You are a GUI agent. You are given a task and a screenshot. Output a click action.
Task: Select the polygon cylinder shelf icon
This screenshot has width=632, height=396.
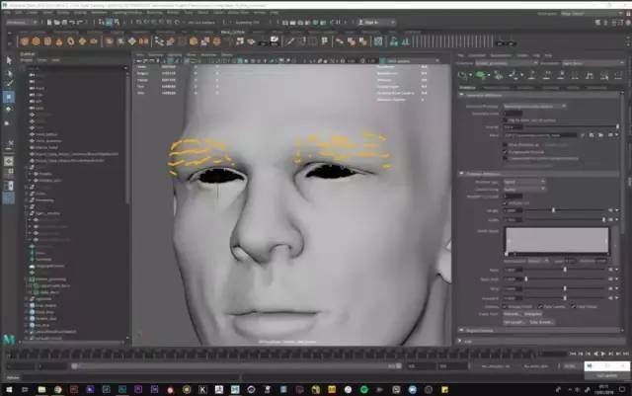coord(47,41)
